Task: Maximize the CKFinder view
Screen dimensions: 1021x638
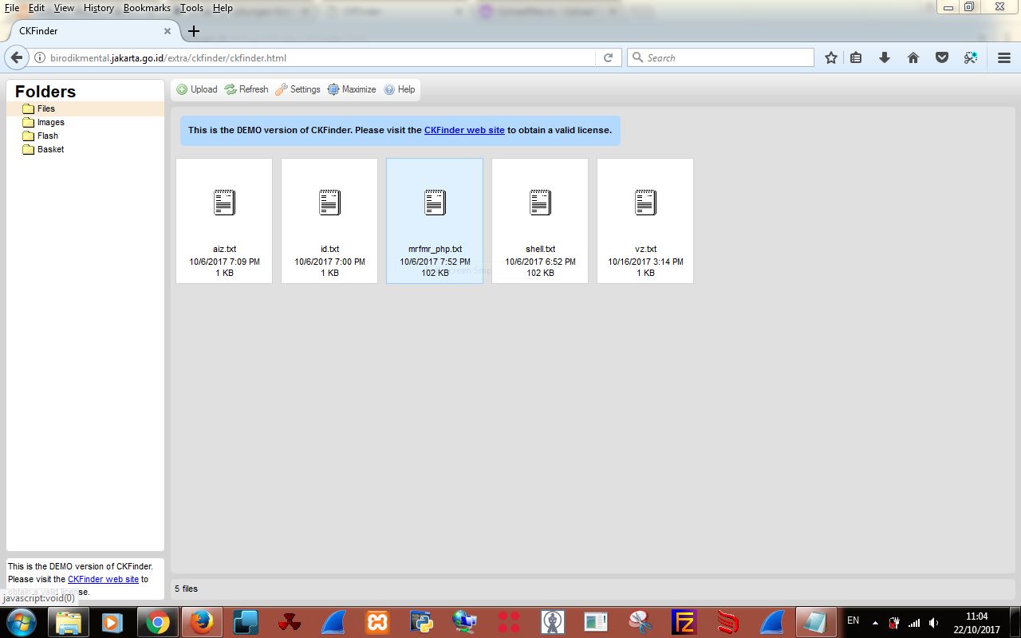Action: (x=351, y=89)
